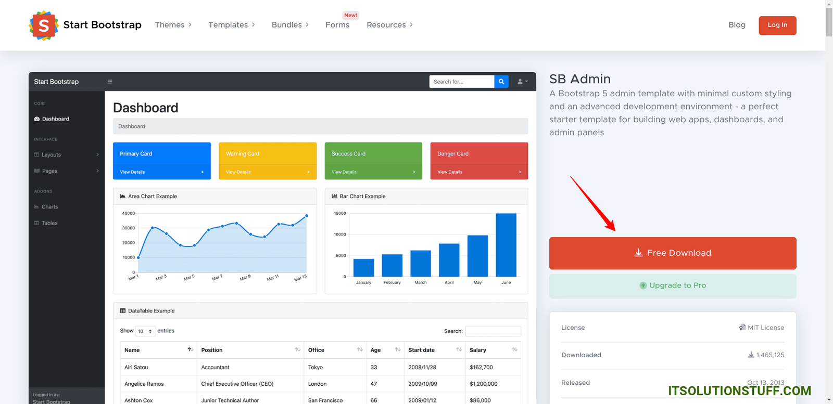The width and height of the screenshot is (833, 404).
Task: Click the Log In button
Action: [x=777, y=25]
